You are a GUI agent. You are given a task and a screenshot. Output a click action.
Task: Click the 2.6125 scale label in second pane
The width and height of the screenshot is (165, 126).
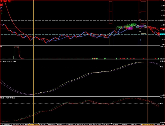pyautogui.click(x=162, y=46)
